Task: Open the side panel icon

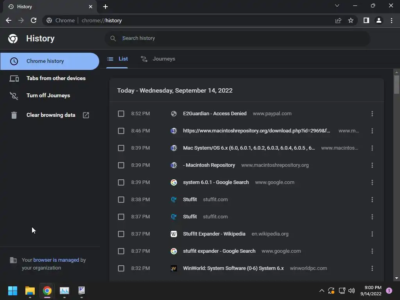Action: pos(366,20)
